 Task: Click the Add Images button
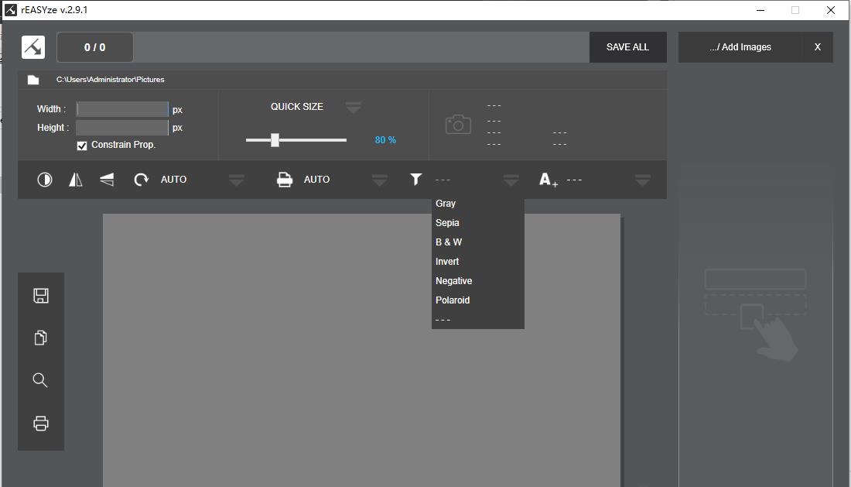(x=740, y=47)
